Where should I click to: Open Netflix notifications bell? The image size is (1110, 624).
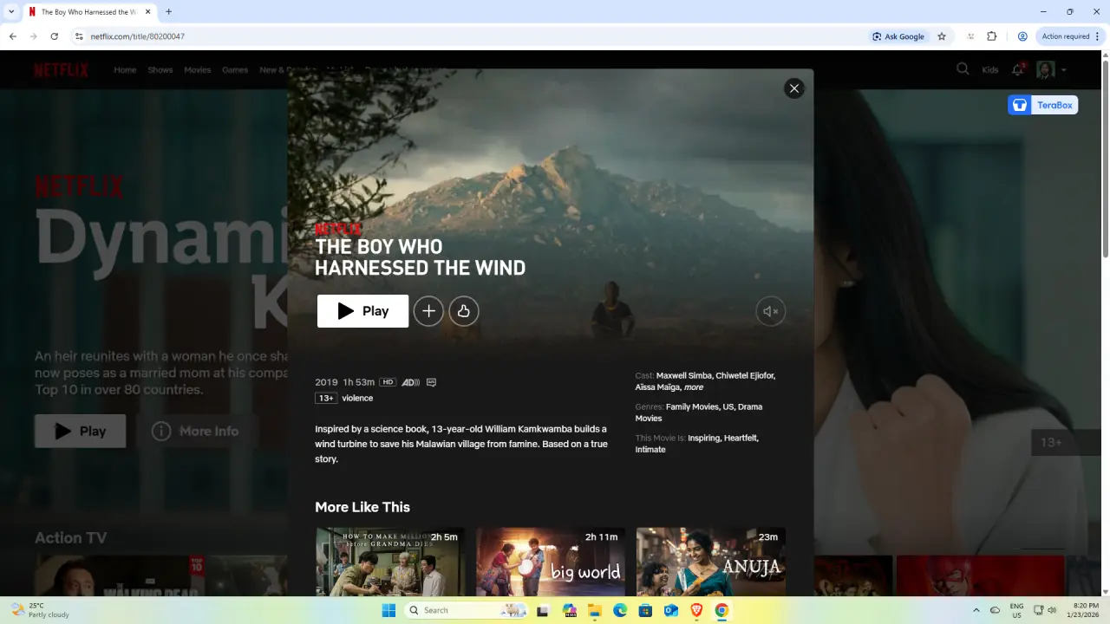coord(1018,69)
